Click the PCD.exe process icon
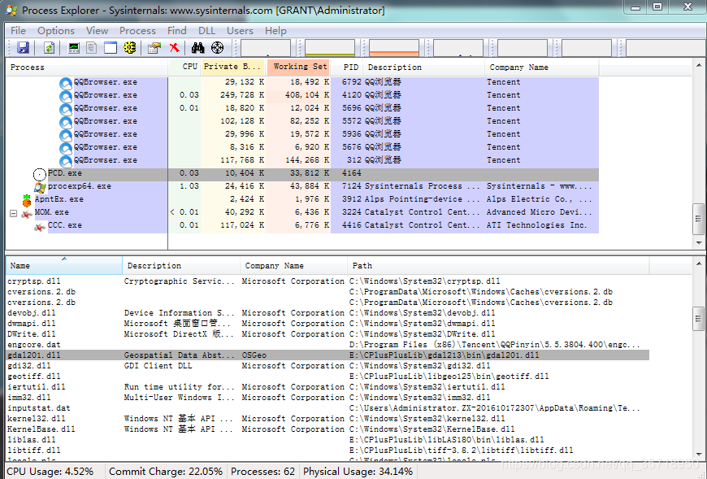Screen dimensions: 707x479 coord(40,174)
